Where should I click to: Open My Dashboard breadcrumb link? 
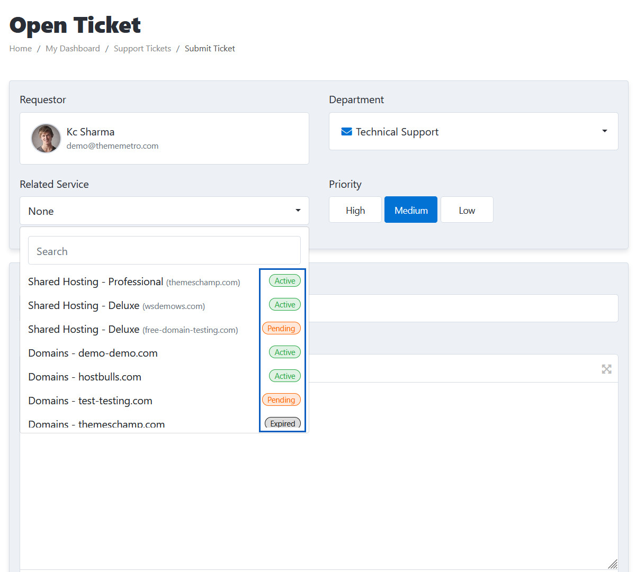click(x=73, y=49)
